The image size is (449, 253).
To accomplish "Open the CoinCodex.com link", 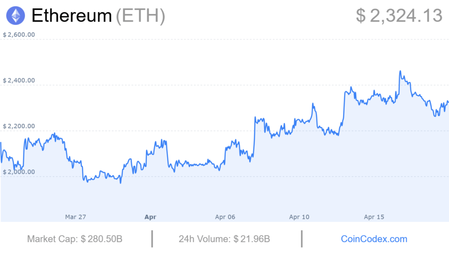I will (374, 239).
